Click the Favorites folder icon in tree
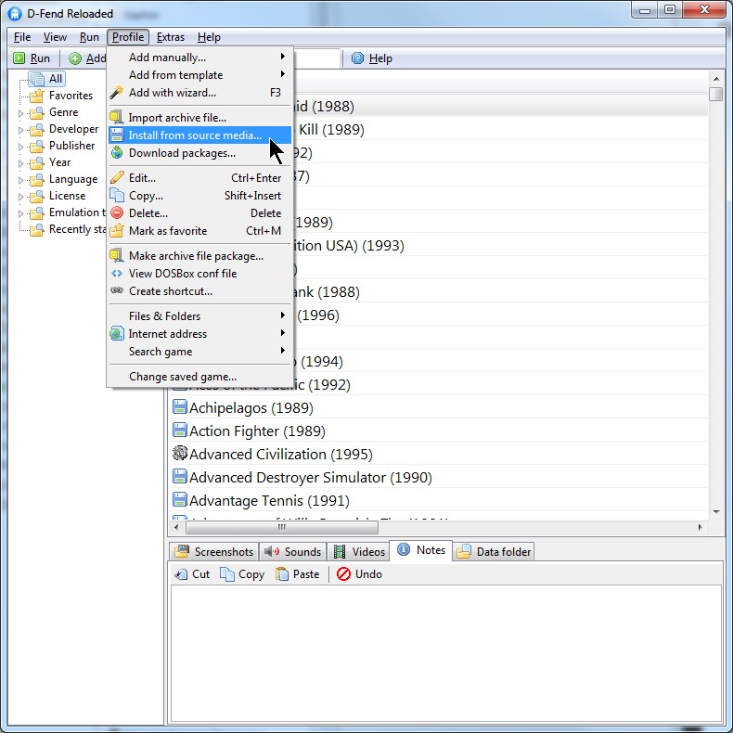733x733 pixels. pos(36,96)
